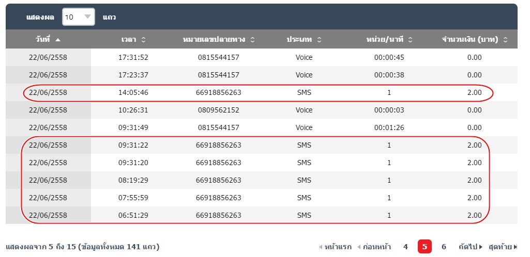Go to the first page link
This screenshot has height=257, width=530.
coord(335,247)
